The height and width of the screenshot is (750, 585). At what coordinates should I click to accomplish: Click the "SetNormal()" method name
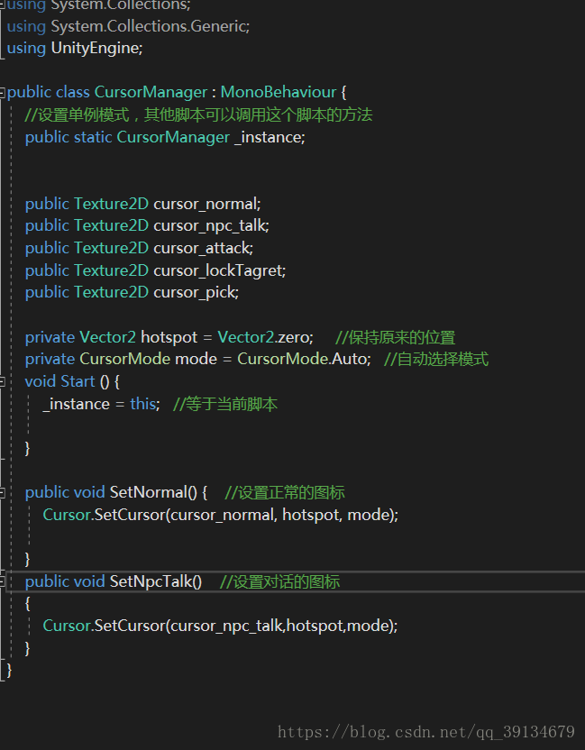153,493
